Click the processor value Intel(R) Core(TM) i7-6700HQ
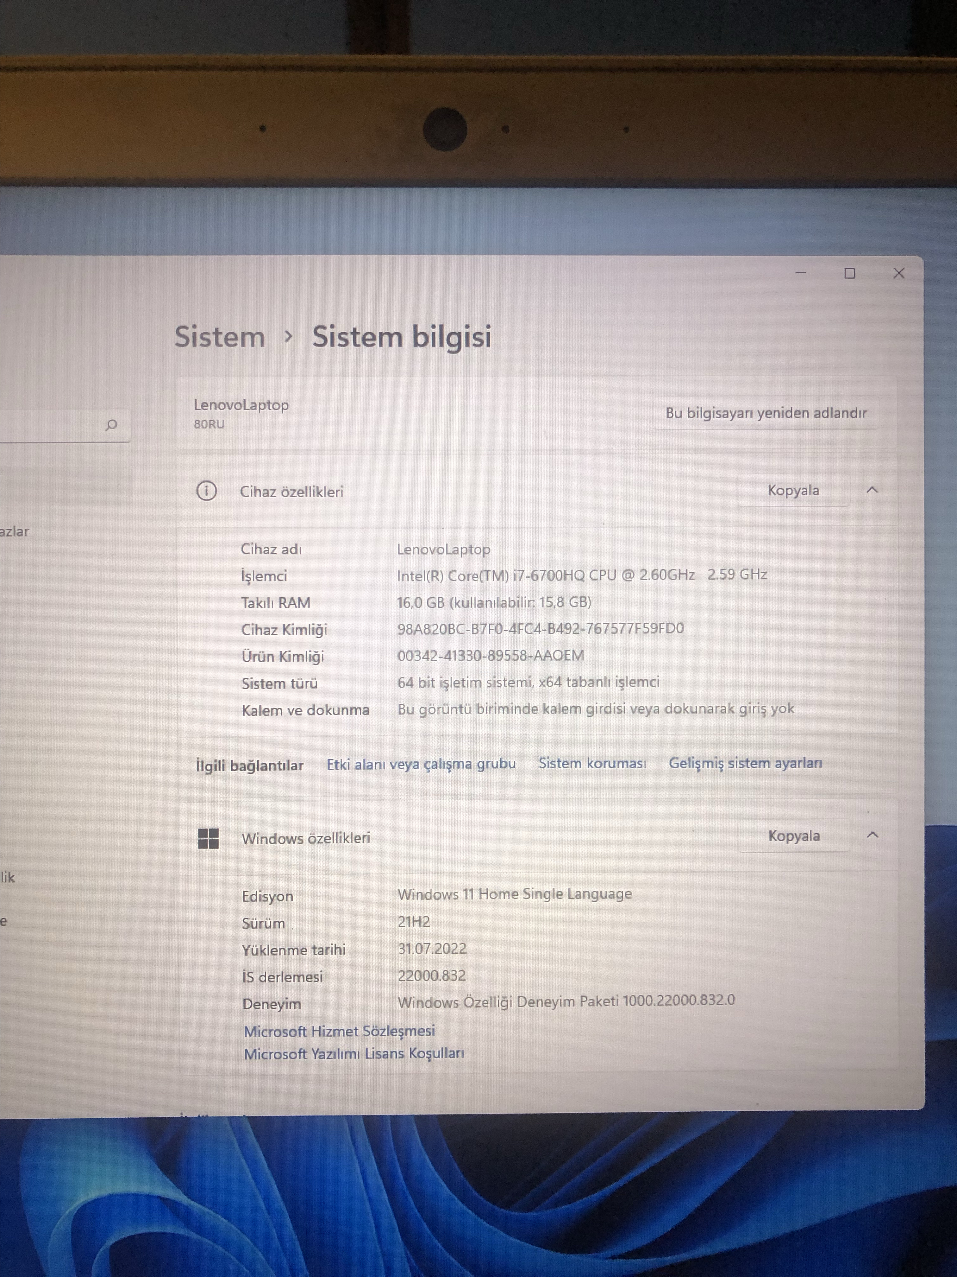Image resolution: width=957 pixels, height=1277 pixels. click(x=581, y=575)
